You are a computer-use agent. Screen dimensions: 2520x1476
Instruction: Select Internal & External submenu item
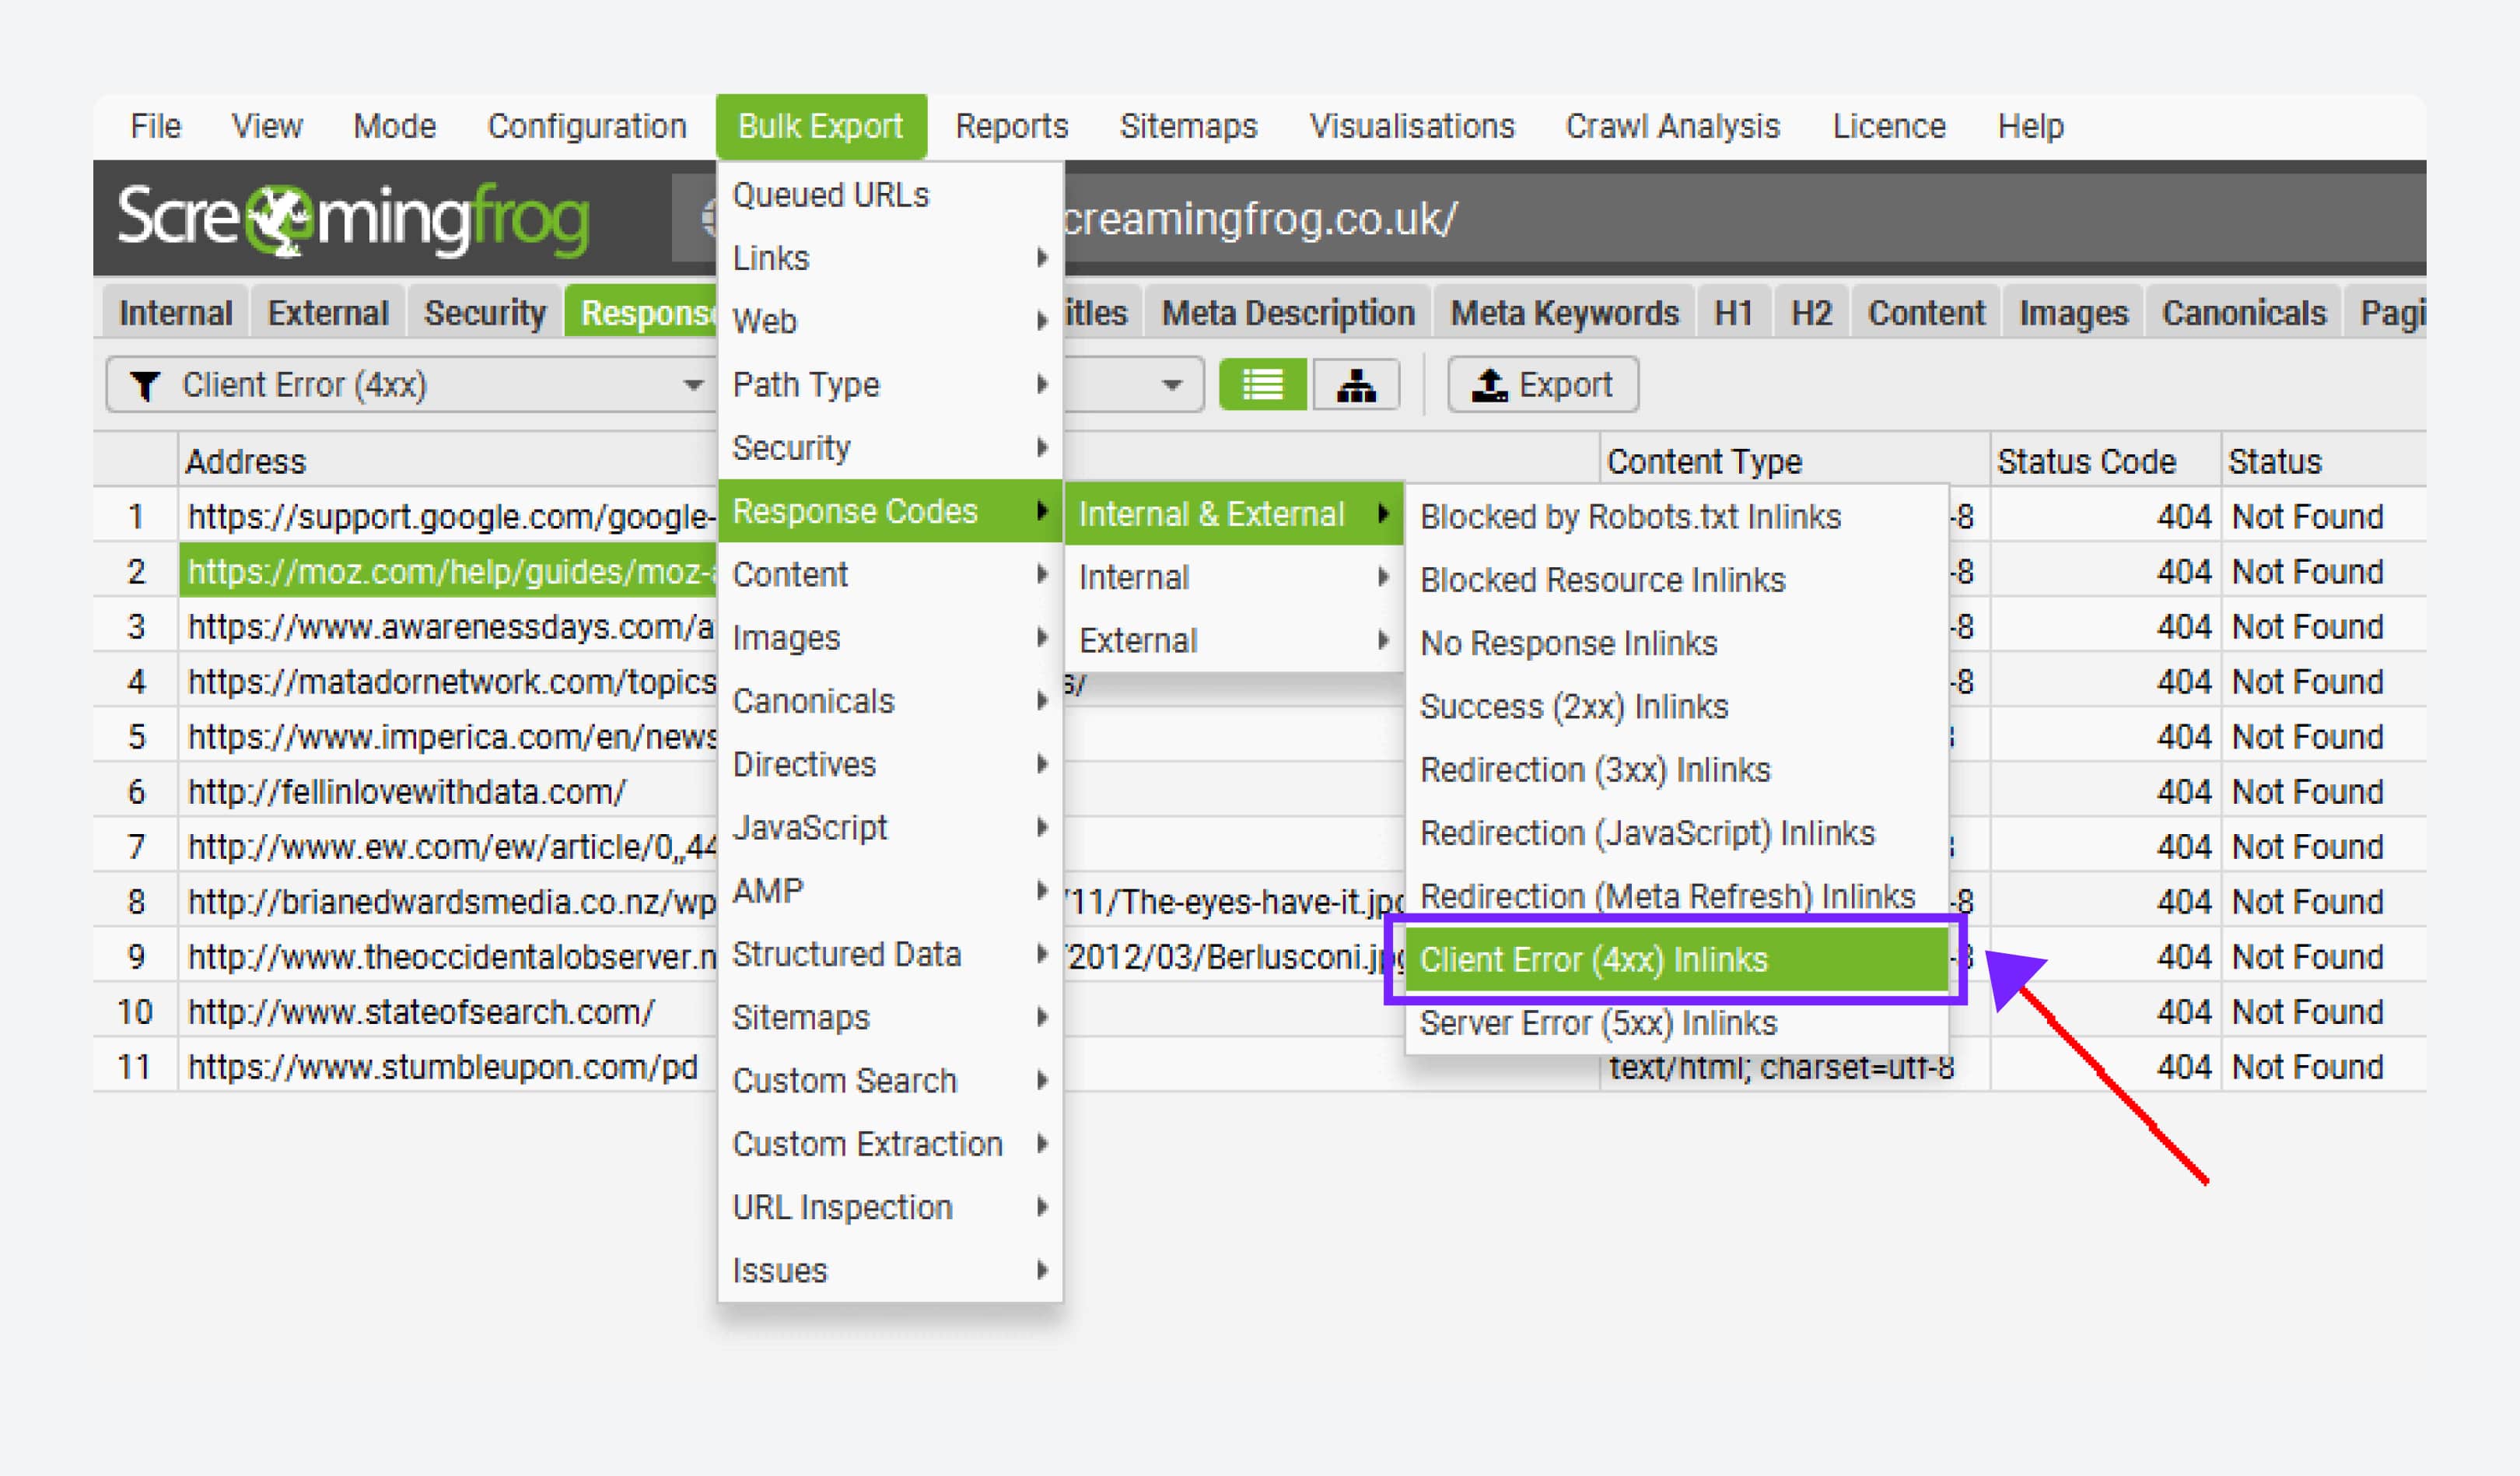[x=1234, y=514]
